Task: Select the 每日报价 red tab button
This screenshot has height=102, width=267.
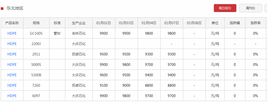Action: [225, 8]
